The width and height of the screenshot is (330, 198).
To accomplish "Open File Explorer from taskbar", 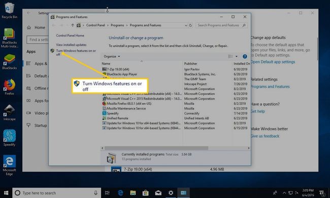I will coord(133,193).
